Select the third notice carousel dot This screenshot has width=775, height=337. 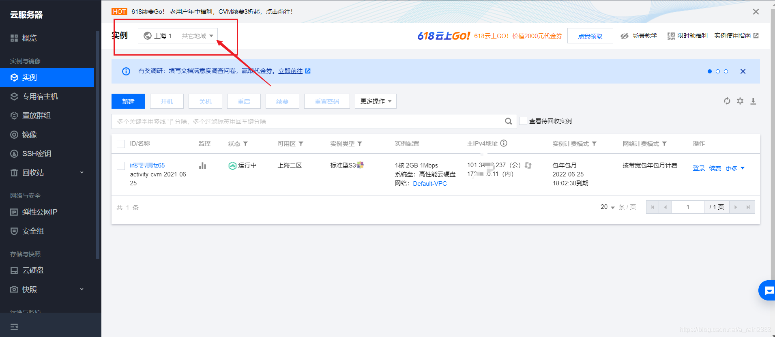coord(726,71)
